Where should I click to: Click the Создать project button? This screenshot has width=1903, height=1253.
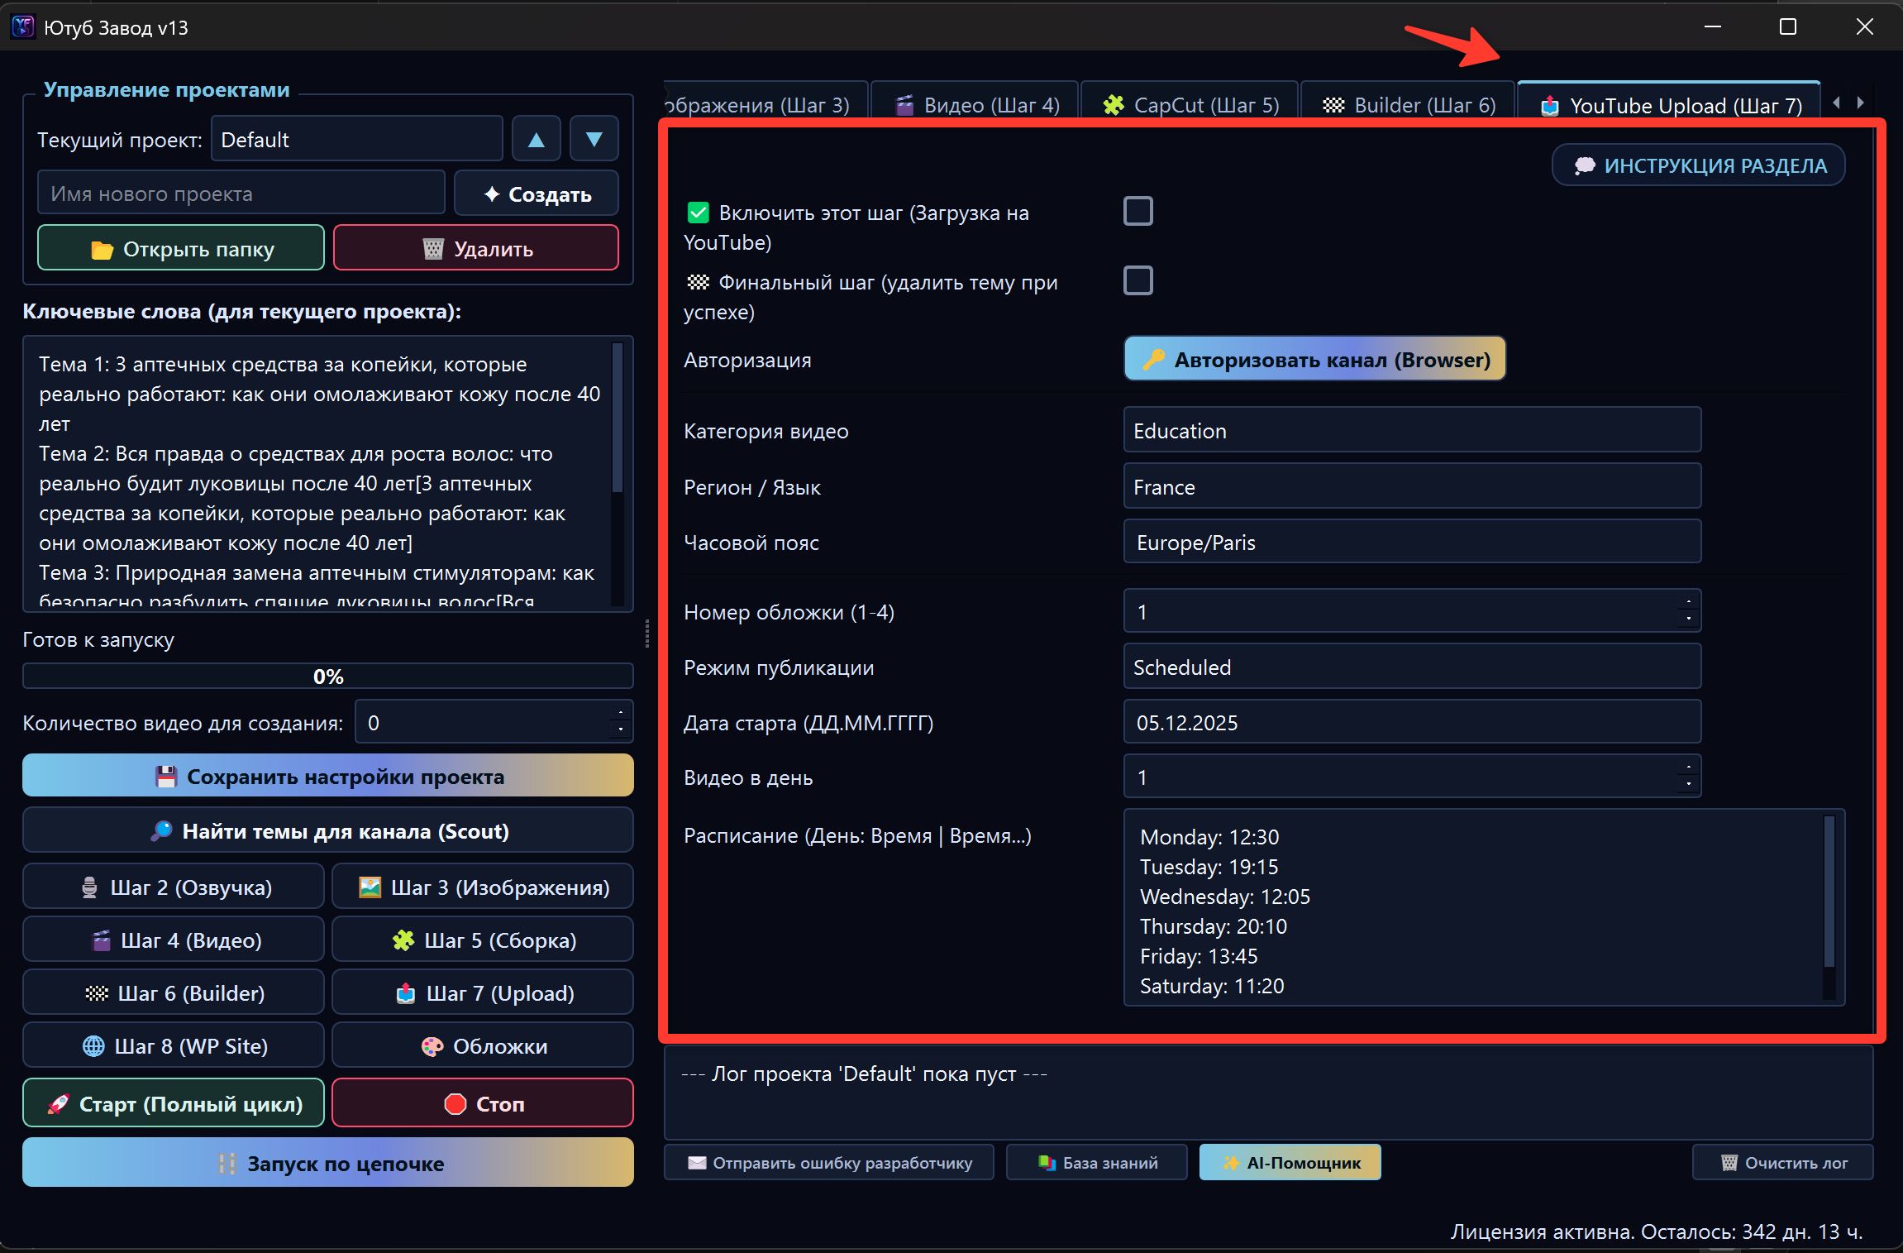coord(537,194)
